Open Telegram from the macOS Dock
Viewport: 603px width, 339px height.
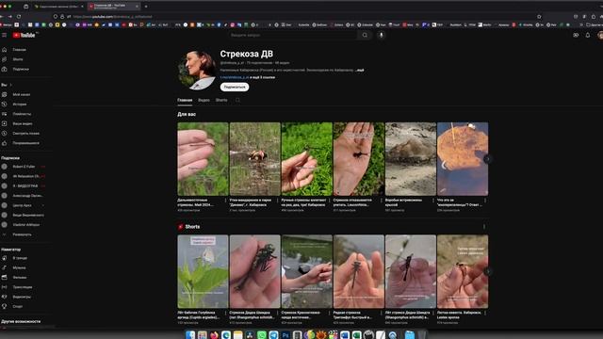273,335
